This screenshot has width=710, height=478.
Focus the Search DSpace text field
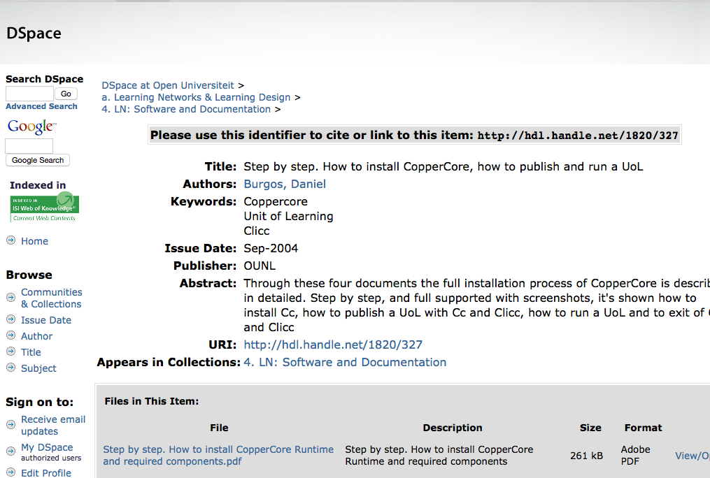[x=29, y=94]
